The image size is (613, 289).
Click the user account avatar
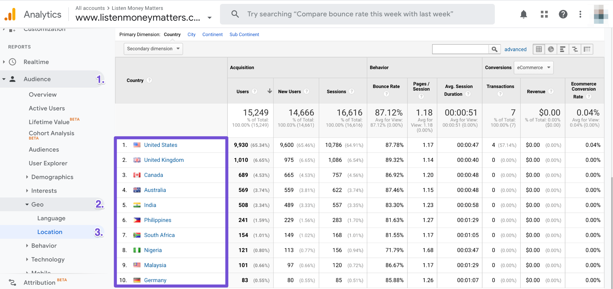(x=601, y=14)
